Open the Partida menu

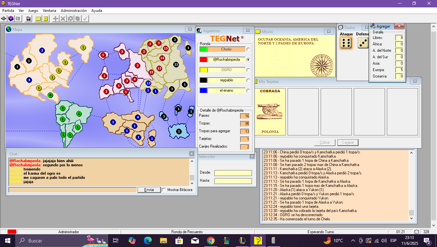pos(8,11)
